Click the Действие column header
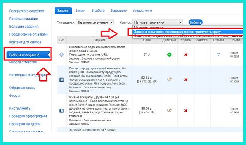246x145 pixels. click(x=169, y=40)
